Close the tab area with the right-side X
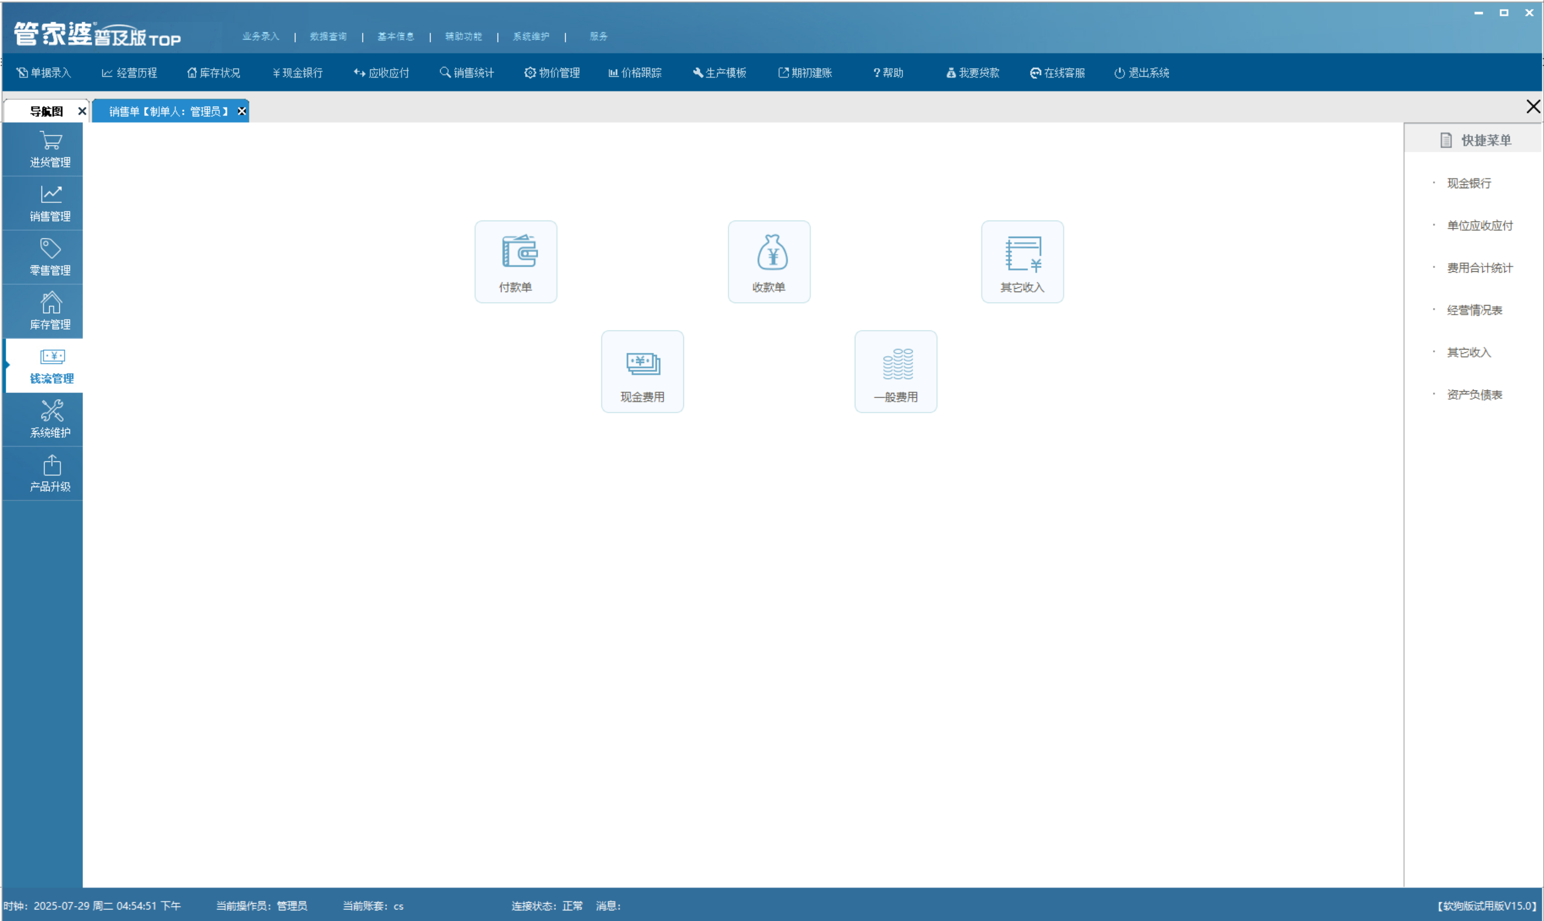 pos(1533,107)
